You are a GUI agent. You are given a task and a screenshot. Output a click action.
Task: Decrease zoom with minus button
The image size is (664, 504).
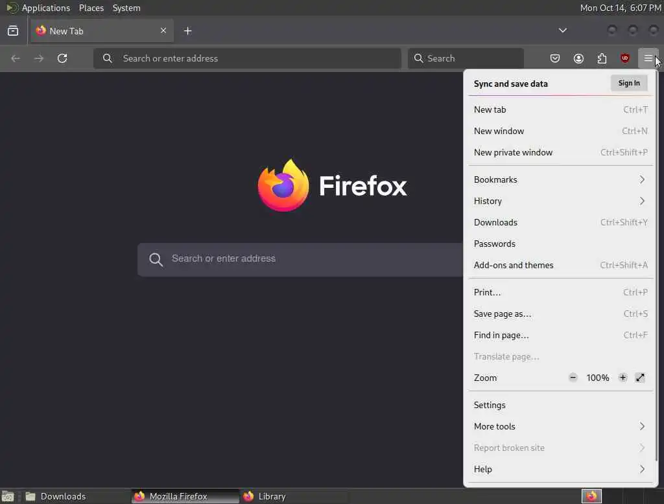coord(573,378)
